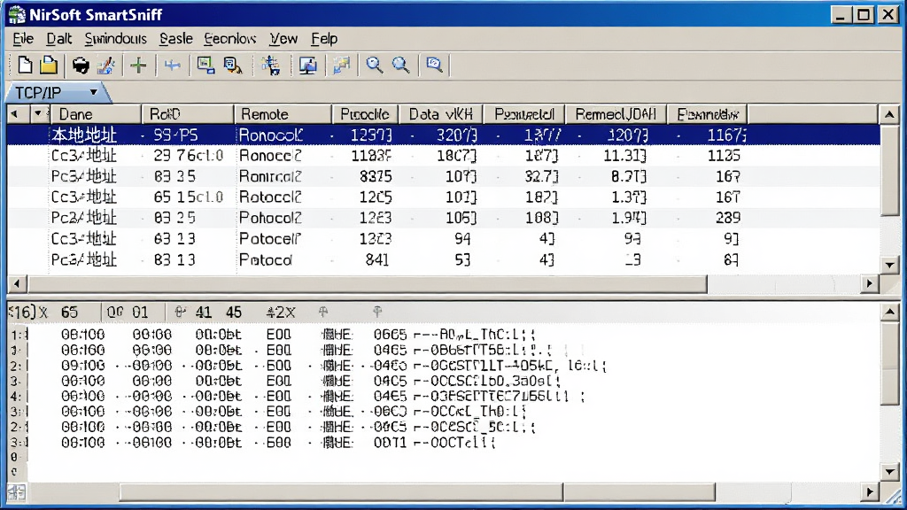907x510 pixels.
Task: Open the Basle menu
Action: (x=176, y=39)
